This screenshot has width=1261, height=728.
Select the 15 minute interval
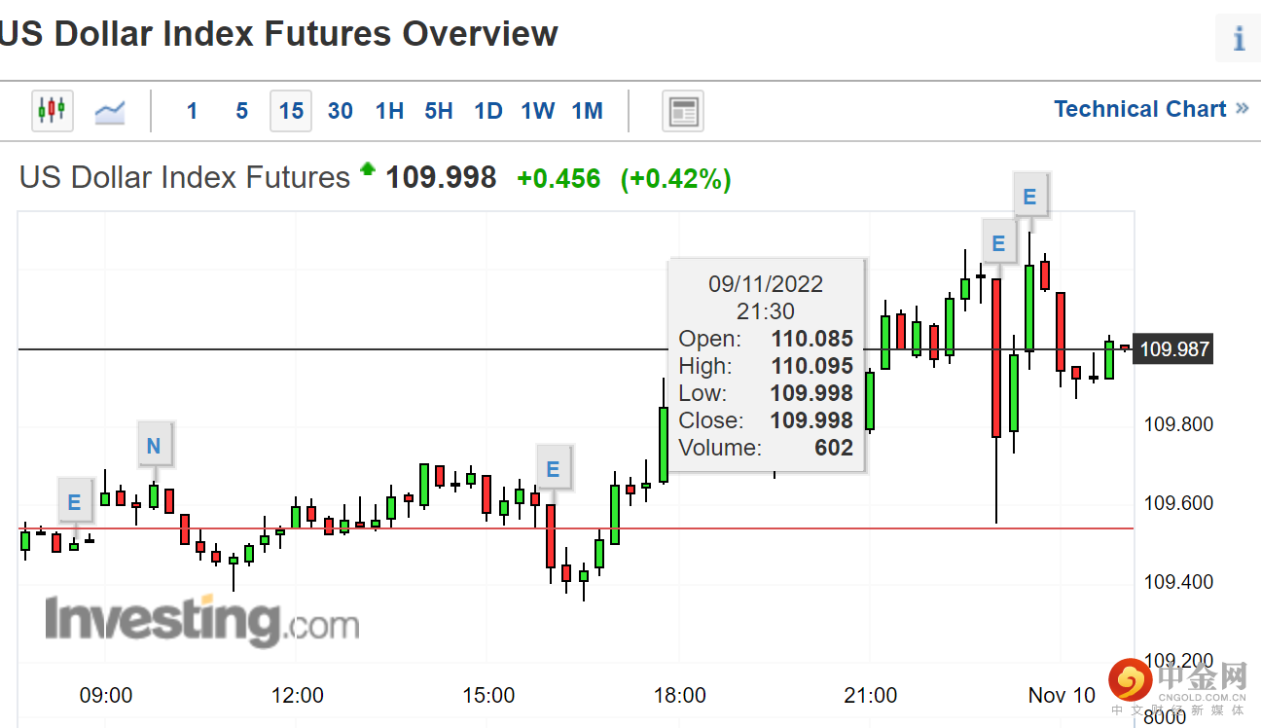(291, 111)
